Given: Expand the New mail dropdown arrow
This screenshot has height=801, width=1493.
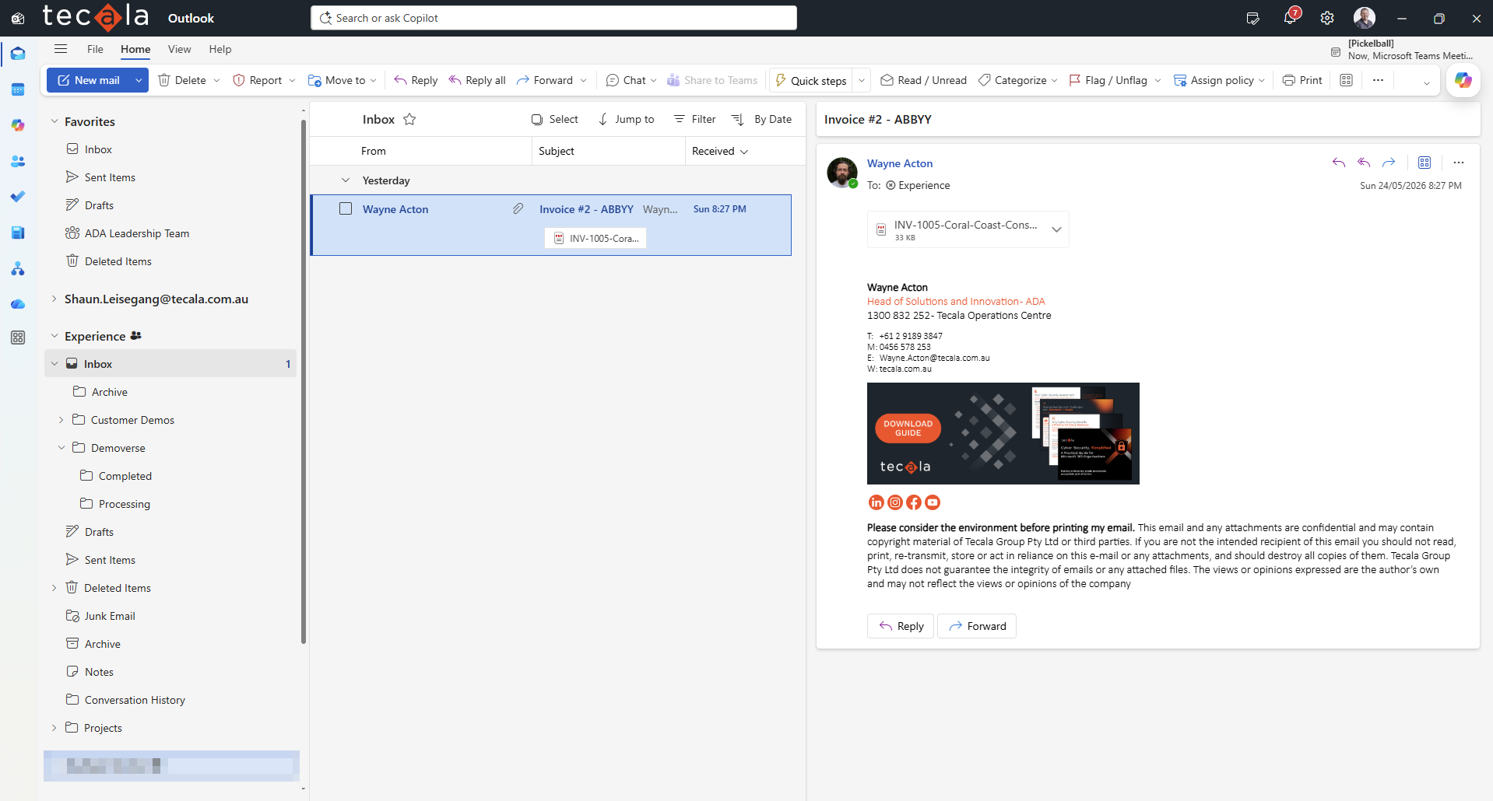Looking at the screenshot, I should click(x=139, y=80).
